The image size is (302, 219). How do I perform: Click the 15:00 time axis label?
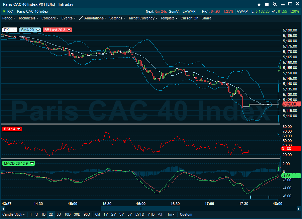pyautogui.click(x=73, y=204)
